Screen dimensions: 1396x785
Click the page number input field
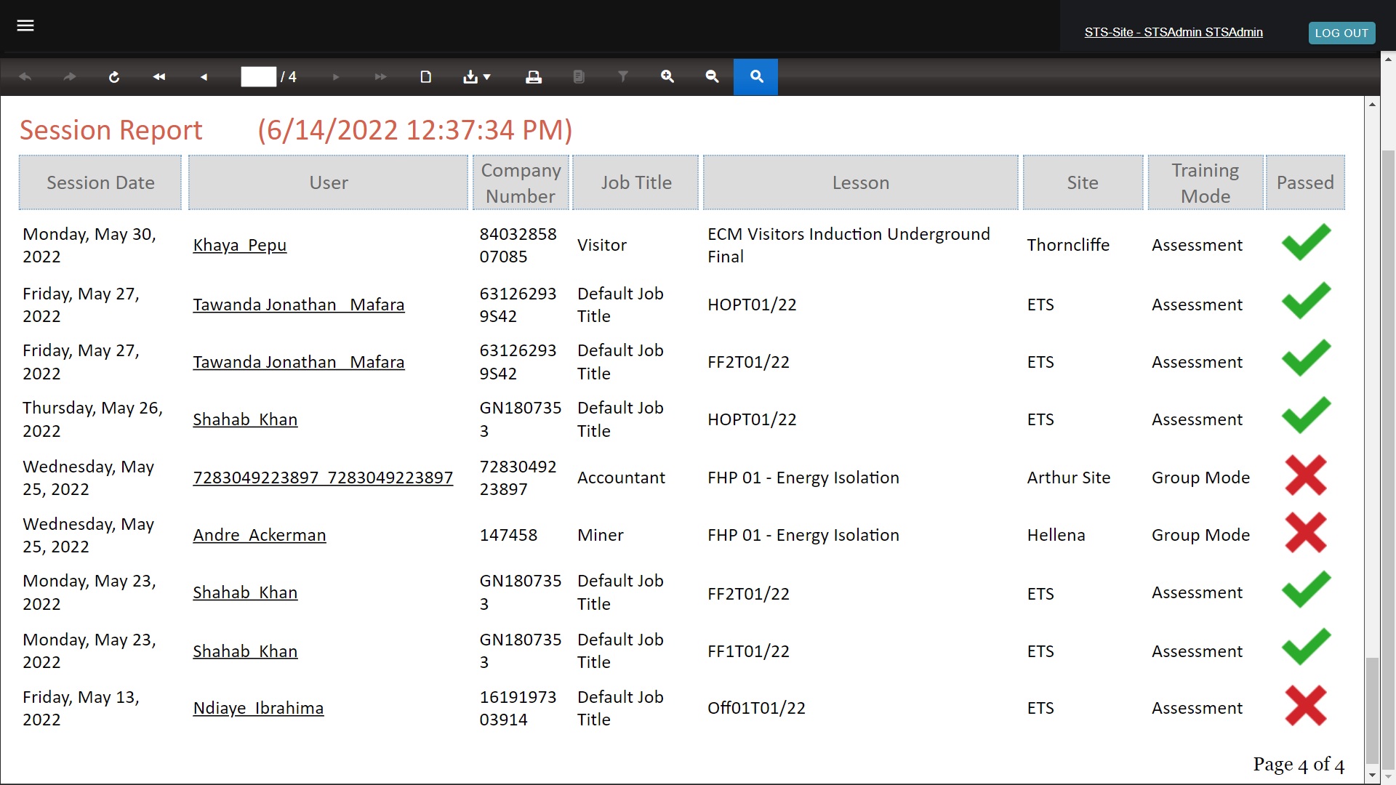point(259,77)
